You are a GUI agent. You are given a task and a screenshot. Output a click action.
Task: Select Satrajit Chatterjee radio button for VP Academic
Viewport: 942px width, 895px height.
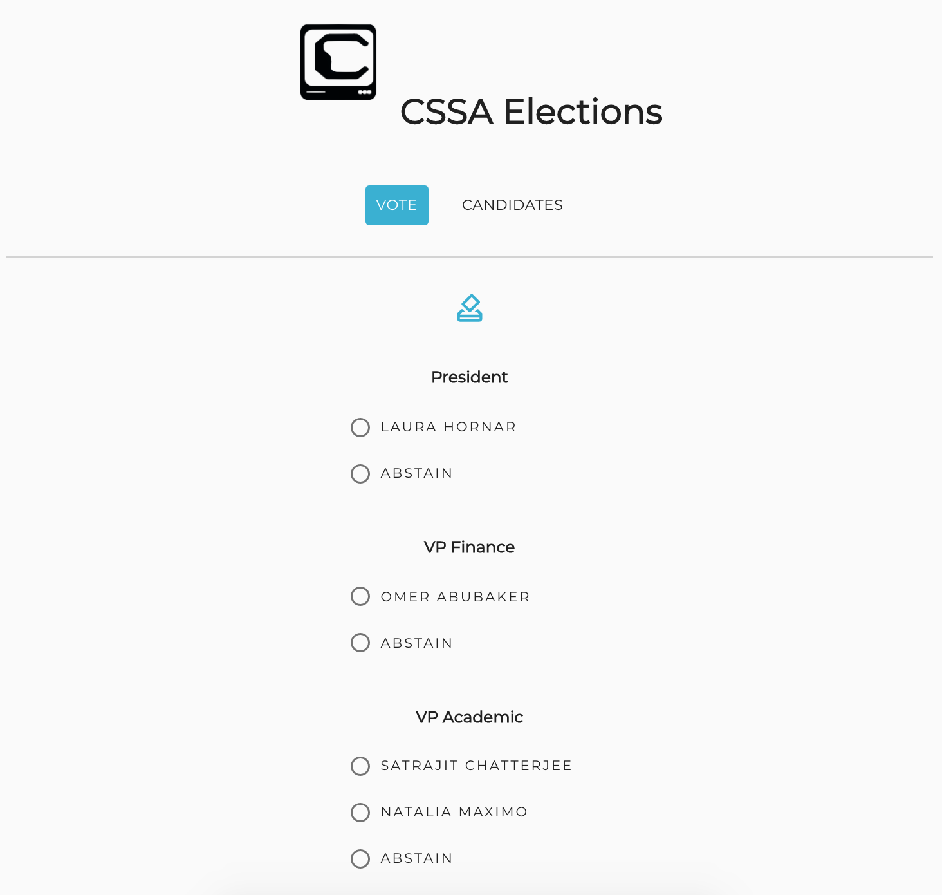pyautogui.click(x=360, y=766)
